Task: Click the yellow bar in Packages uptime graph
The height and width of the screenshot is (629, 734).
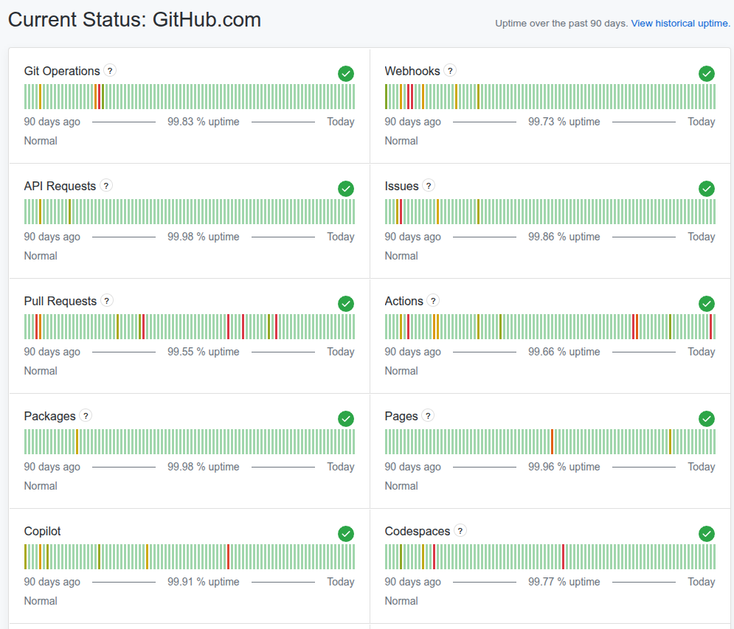Action: (x=77, y=442)
